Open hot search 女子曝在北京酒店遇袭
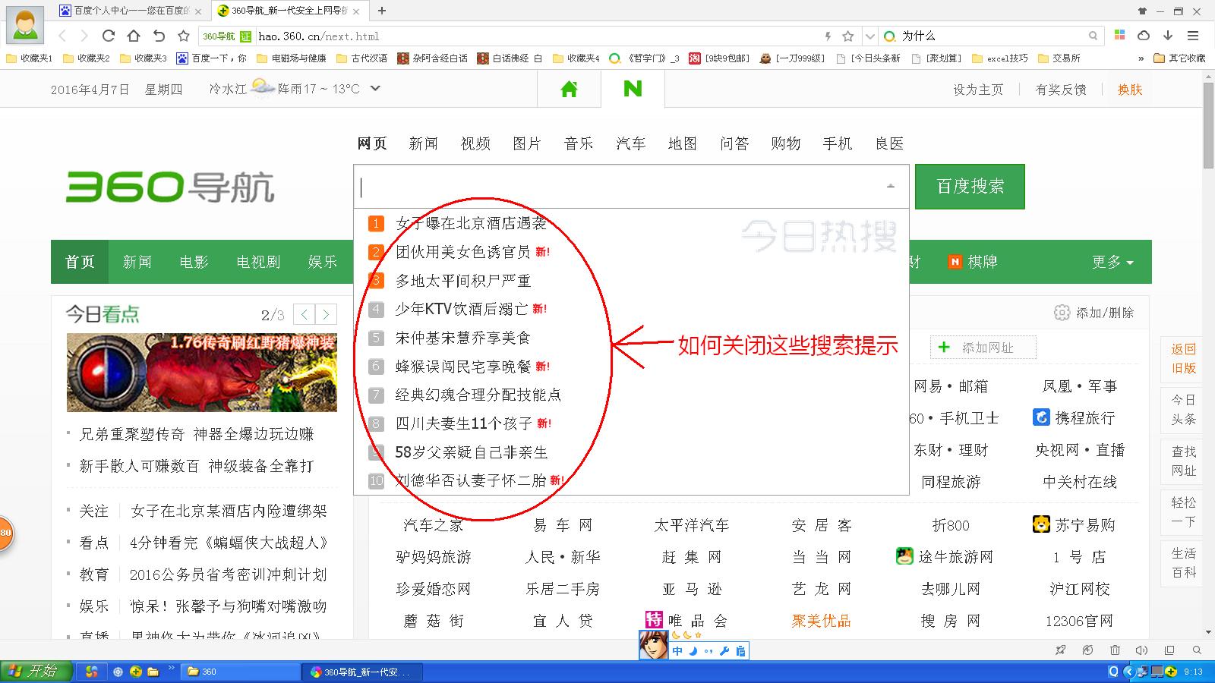 pos(471,223)
